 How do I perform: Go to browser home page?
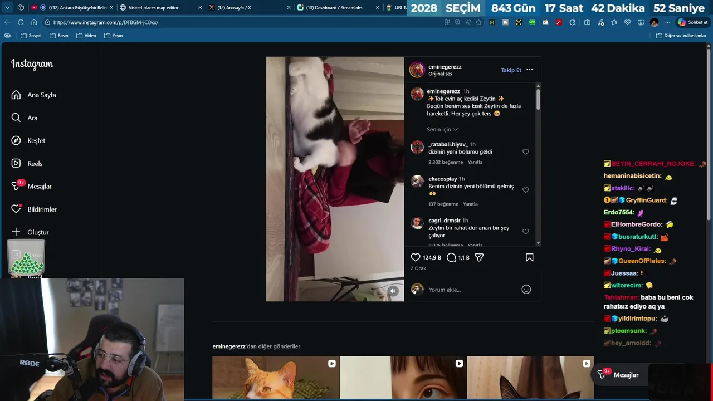point(34,22)
